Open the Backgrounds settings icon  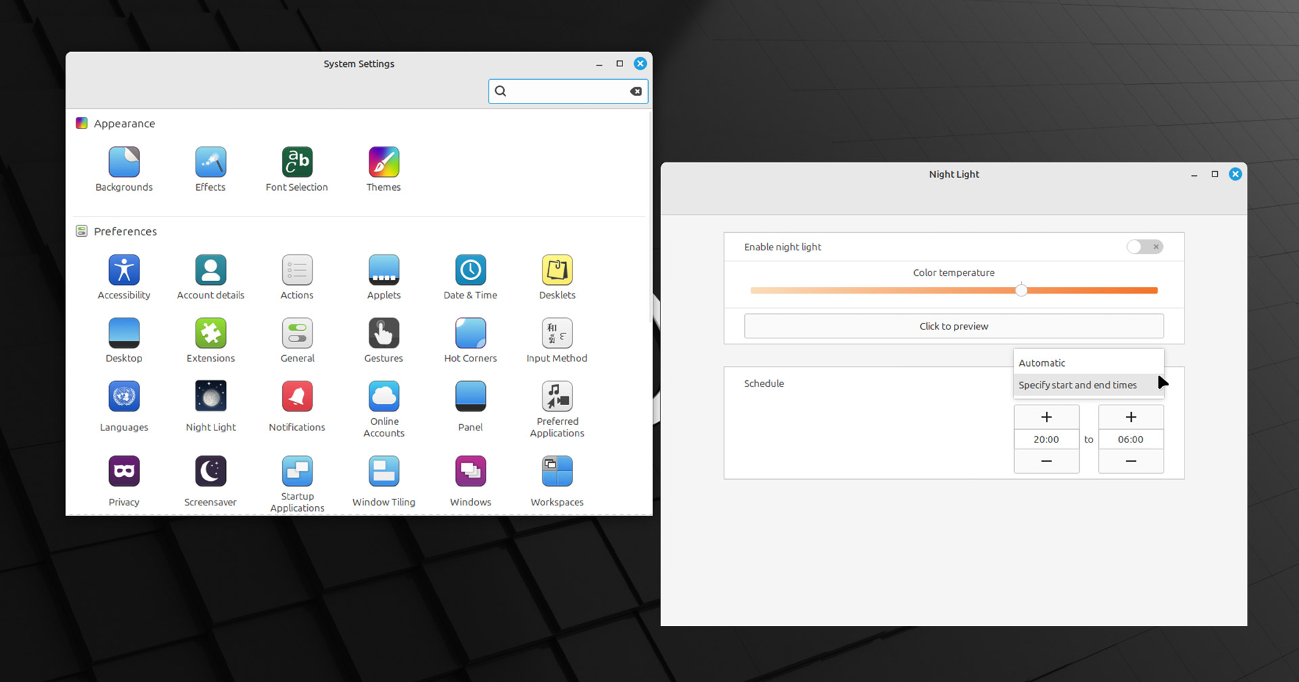coord(124,162)
